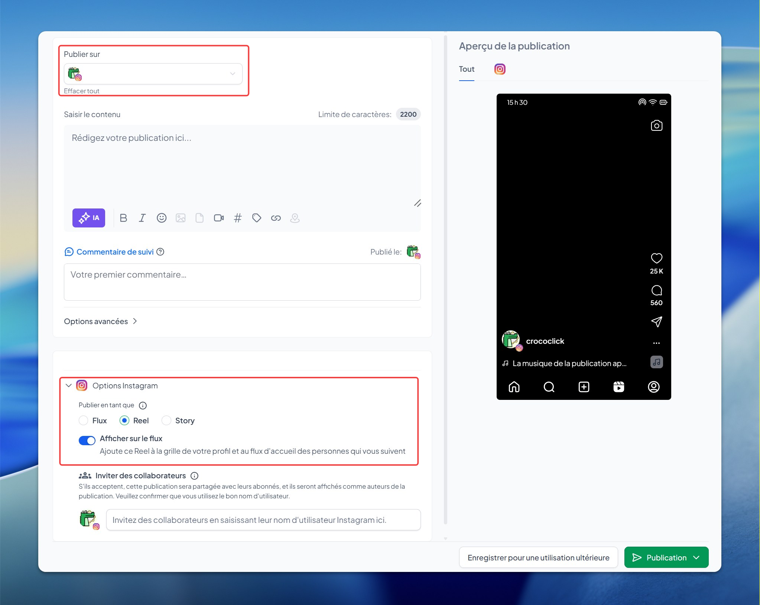Click the help icon beside Commentaire de suivi
The image size is (760, 605).
coord(160,252)
